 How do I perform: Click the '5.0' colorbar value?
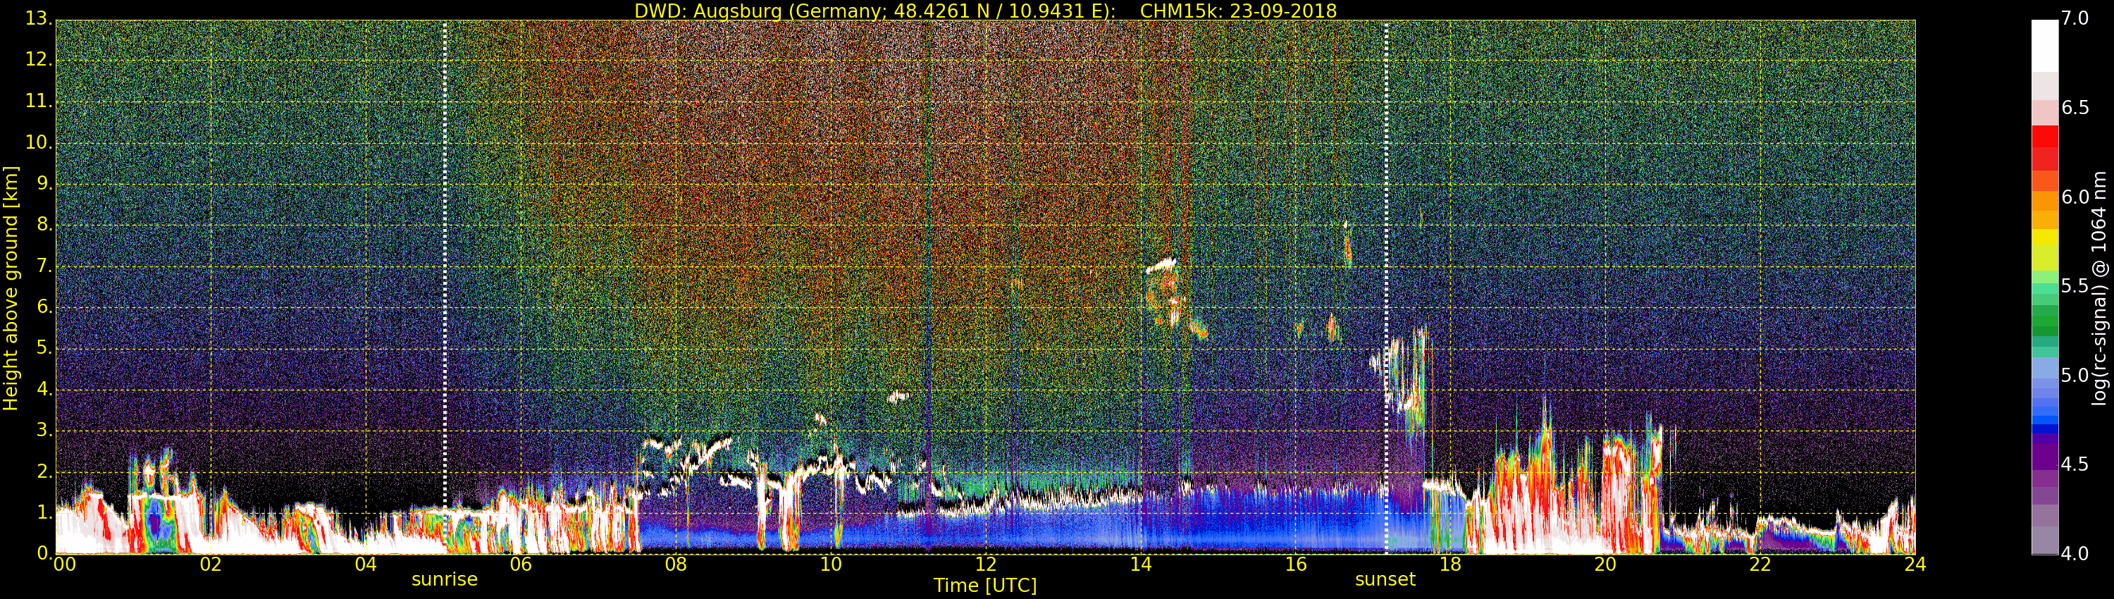click(2075, 375)
